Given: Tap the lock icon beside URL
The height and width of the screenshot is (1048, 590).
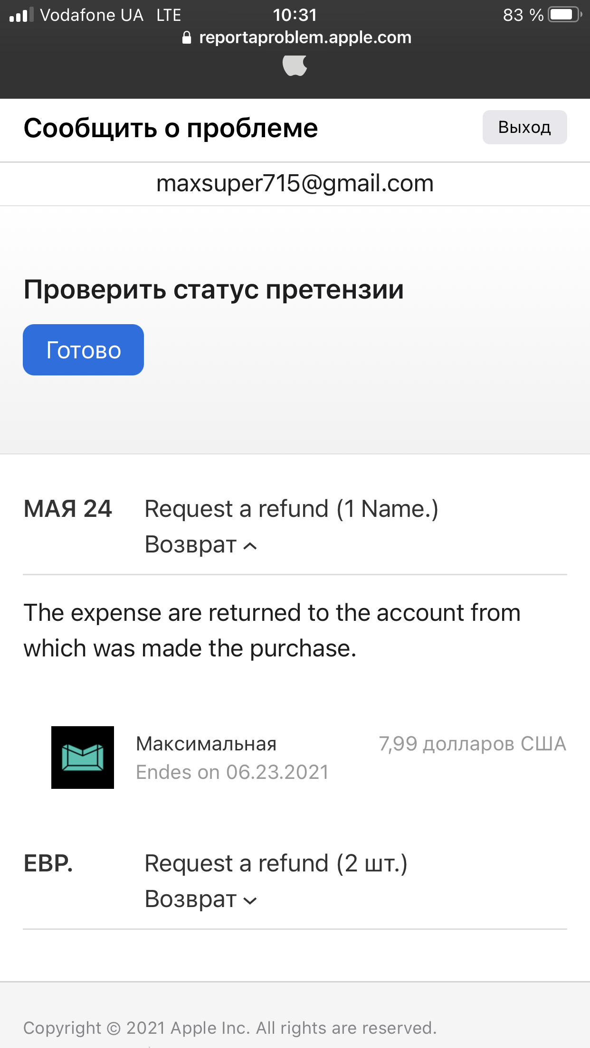Looking at the screenshot, I should tap(187, 37).
